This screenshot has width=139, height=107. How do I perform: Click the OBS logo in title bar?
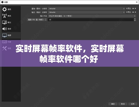click(x=3, y=2)
